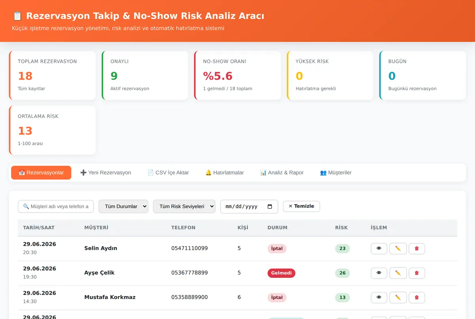Screen dimensions: 475x319
Task: Switch to the Rezervasyonlar tab
Action: (41, 173)
